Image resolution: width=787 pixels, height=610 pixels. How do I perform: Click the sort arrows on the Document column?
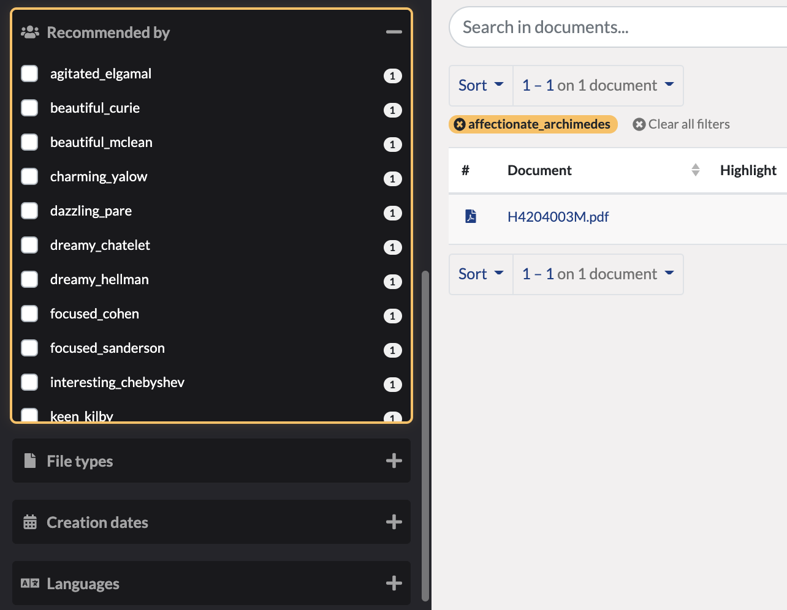[x=695, y=170]
